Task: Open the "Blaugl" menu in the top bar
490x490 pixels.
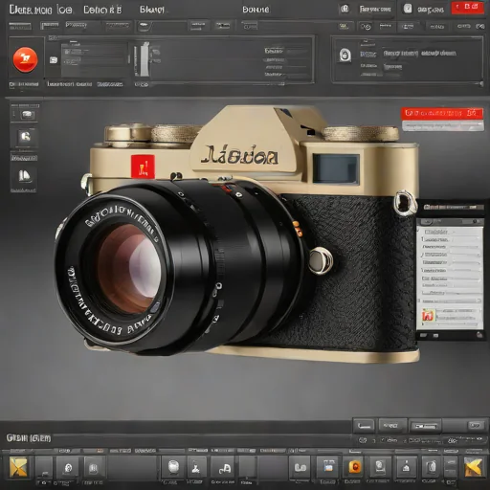Action: 152,10
